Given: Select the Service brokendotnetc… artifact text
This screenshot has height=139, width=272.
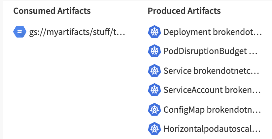Looking at the screenshot, I should point(211,71).
